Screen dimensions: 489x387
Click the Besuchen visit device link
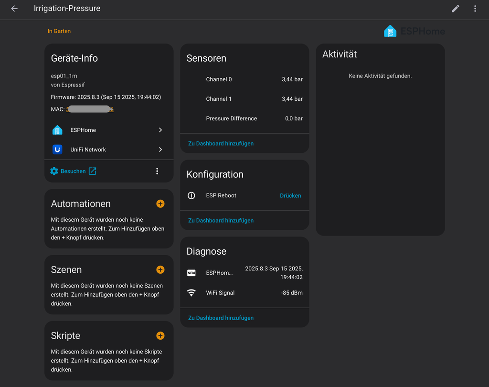coord(74,171)
